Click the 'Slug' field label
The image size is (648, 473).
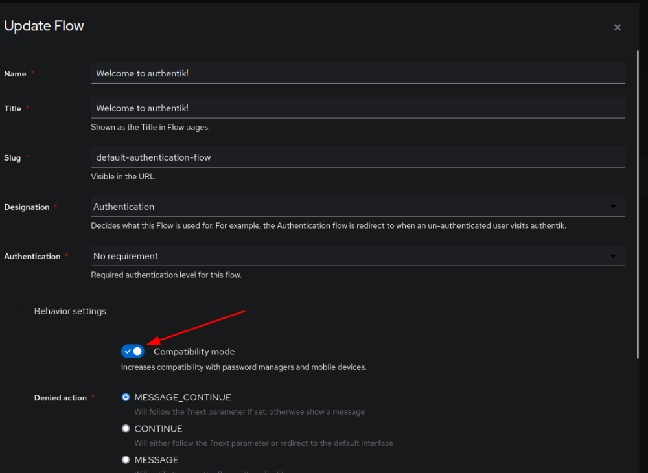click(x=12, y=158)
